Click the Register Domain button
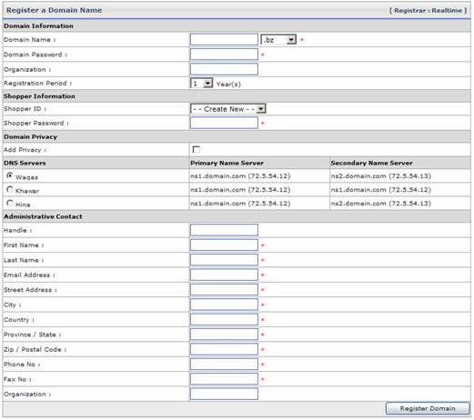 pyautogui.click(x=428, y=408)
